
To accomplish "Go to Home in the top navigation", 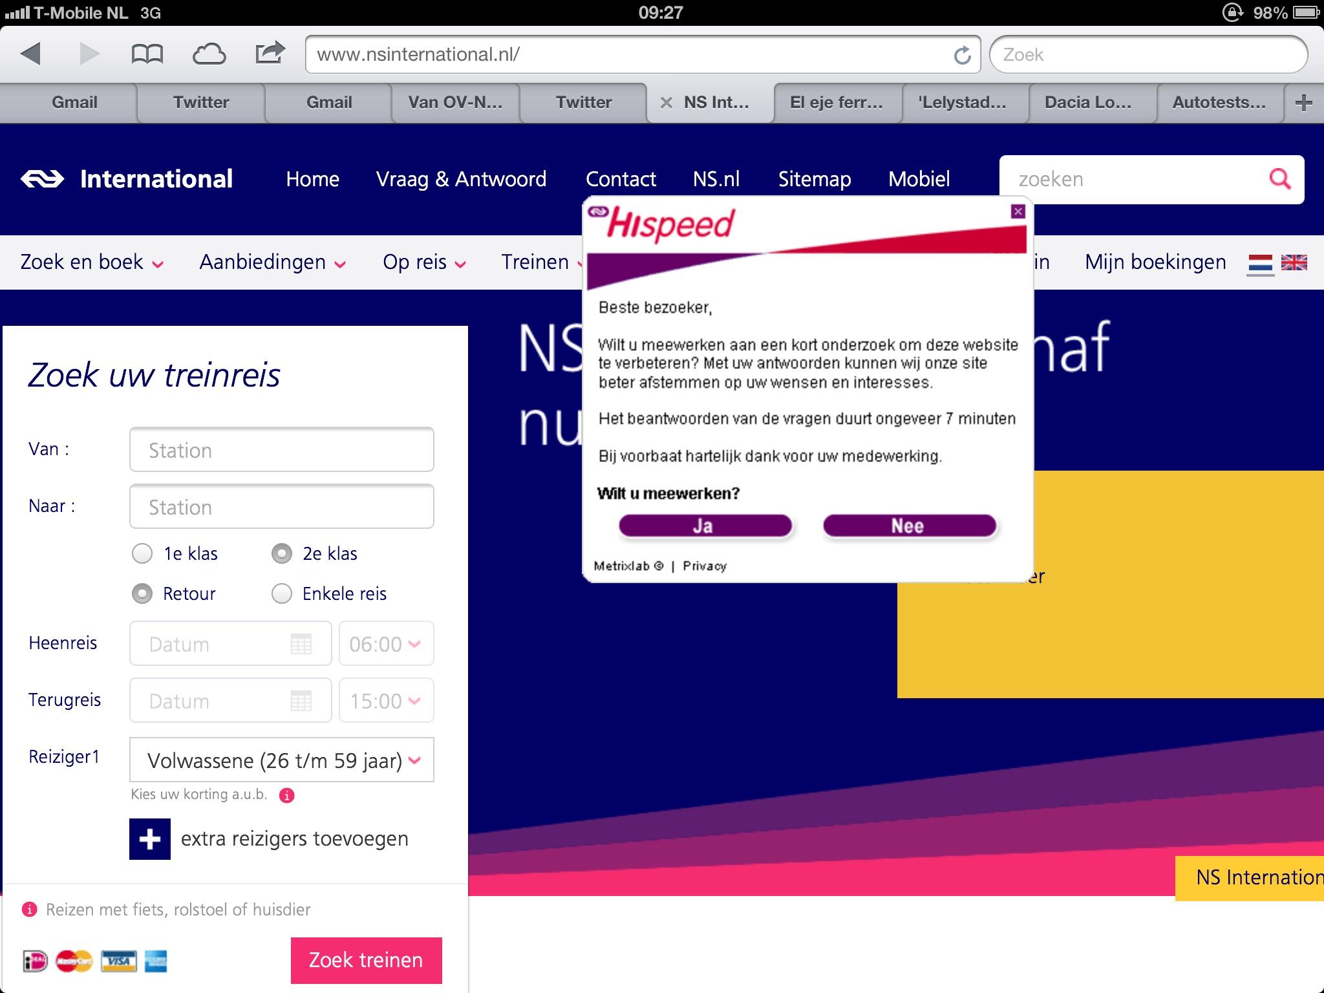I will click(x=313, y=179).
